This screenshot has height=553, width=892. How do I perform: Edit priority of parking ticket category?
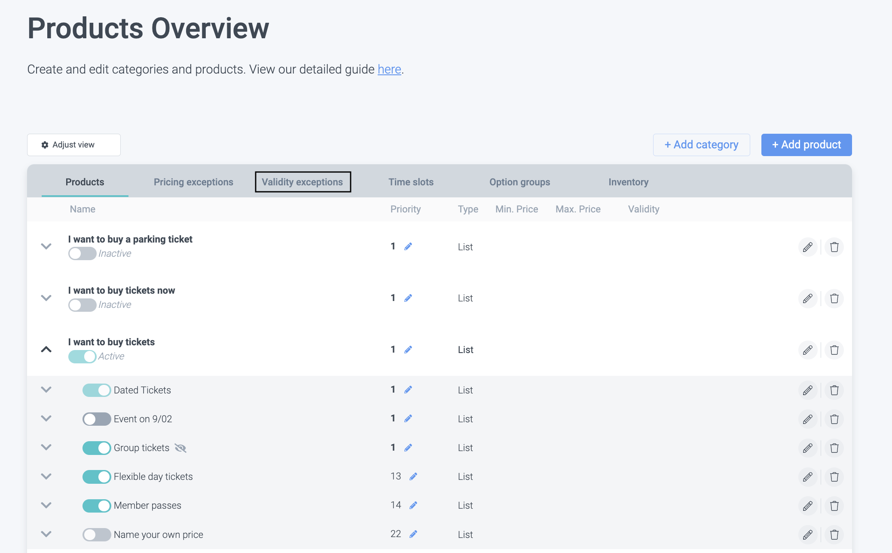[408, 246]
